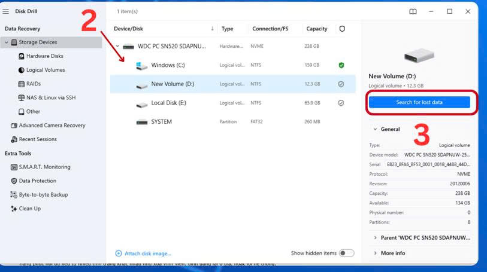
Task: Select the Other storage category
Action: (33, 112)
